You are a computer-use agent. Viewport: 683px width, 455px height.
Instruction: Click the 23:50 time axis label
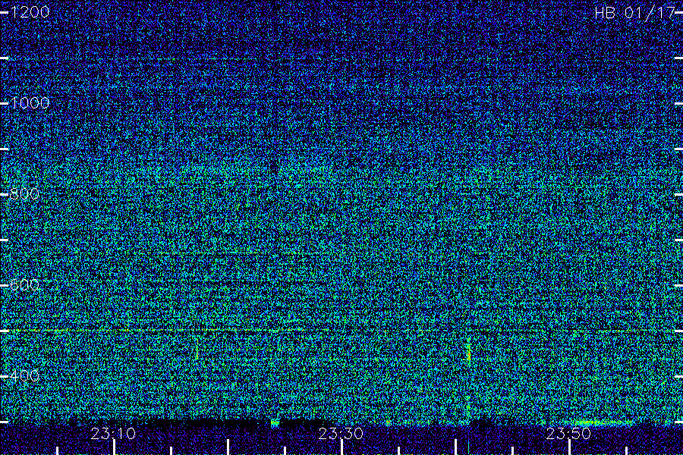[568, 434]
